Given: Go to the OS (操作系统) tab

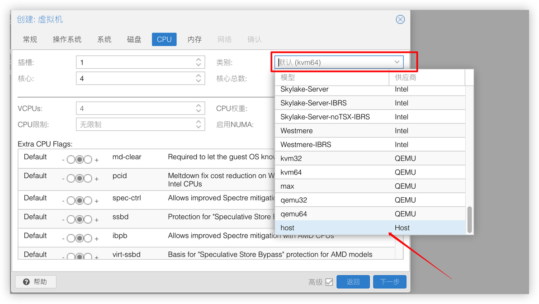Looking at the screenshot, I should 67,39.
